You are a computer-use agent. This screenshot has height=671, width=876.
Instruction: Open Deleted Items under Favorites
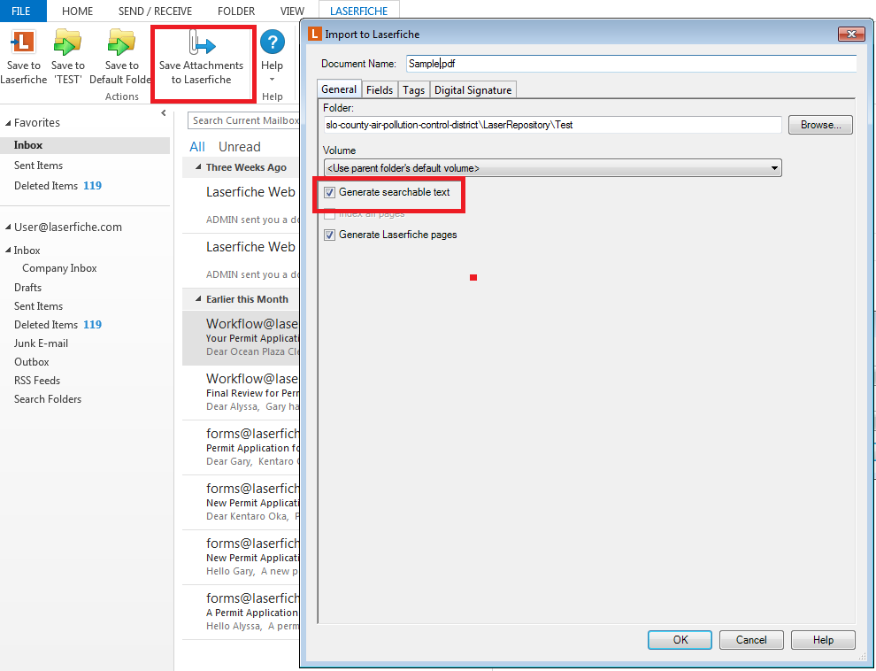58,186
